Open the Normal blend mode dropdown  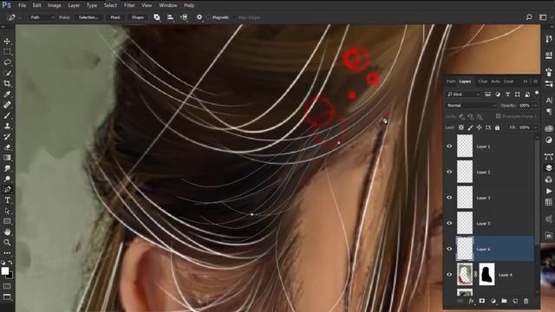(471, 106)
